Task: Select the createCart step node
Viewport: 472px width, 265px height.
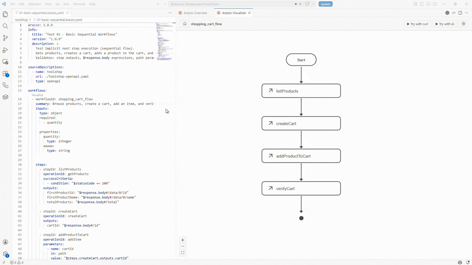Action: [301, 123]
